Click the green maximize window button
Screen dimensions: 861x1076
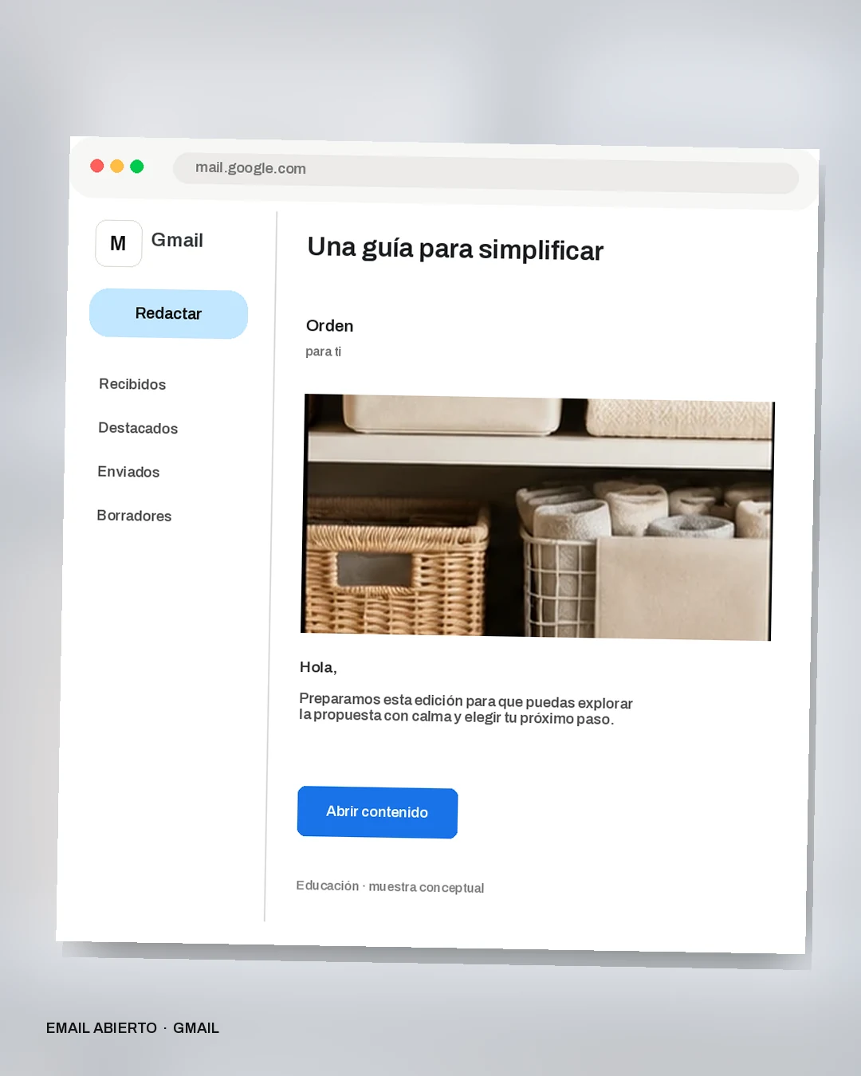(x=137, y=167)
